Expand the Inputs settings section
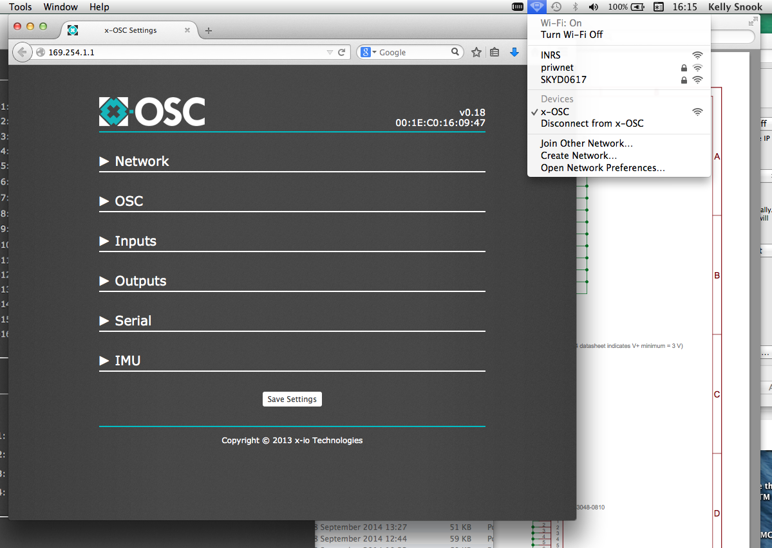Screen dimensions: 772x548 [127, 241]
